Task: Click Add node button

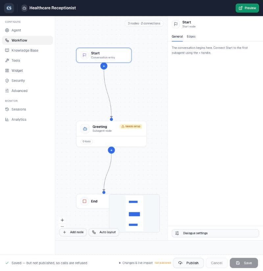Action: [x=73, y=232]
